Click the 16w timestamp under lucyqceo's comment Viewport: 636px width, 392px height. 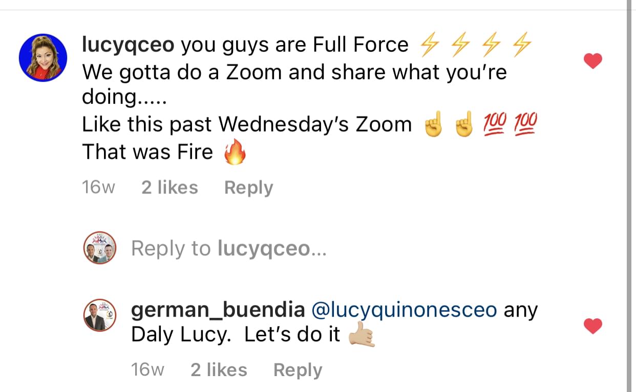(x=98, y=188)
